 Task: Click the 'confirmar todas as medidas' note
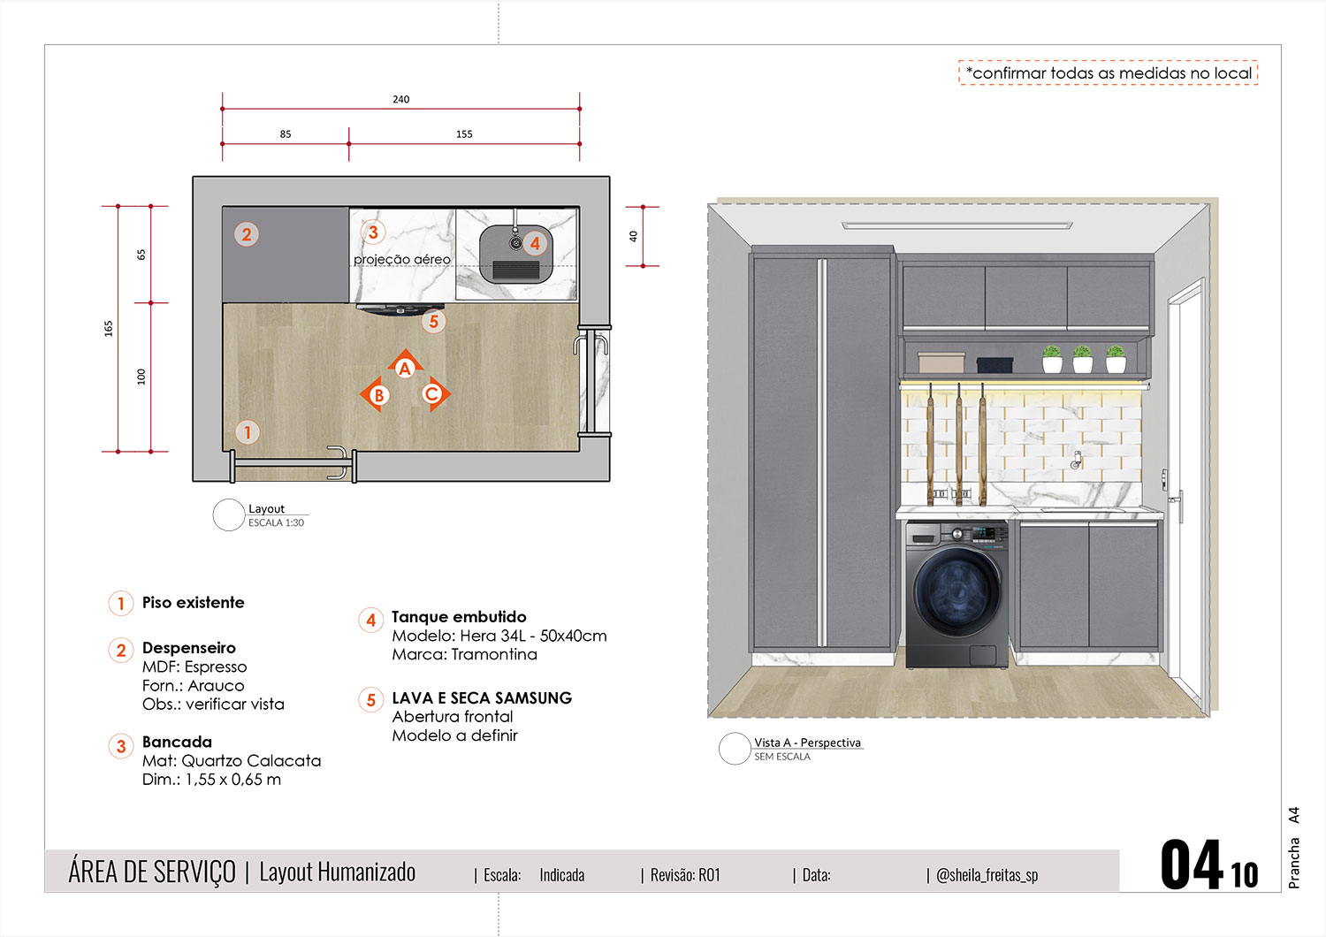(1108, 72)
